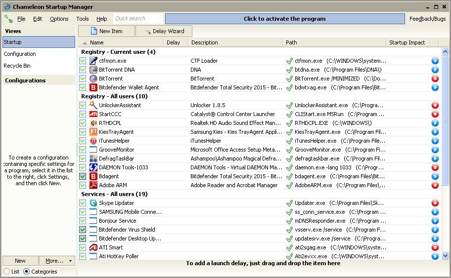Select the Ati HotKey Poller row name
Viewport: 451px width, 278px height.
[119, 256]
